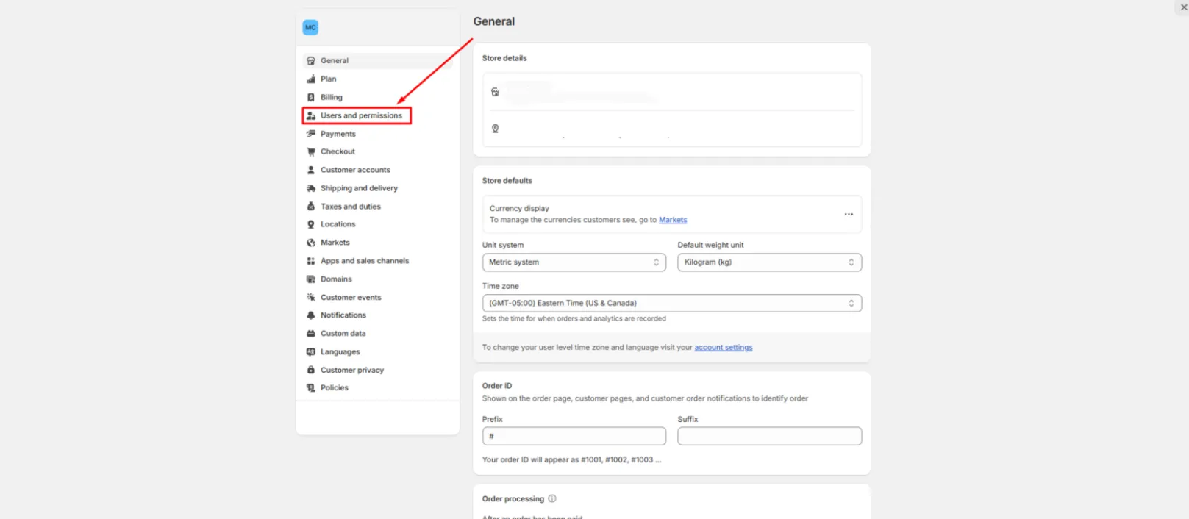Open the Default weight unit dropdown
The width and height of the screenshot is (1189, 519).
[769, 262]
